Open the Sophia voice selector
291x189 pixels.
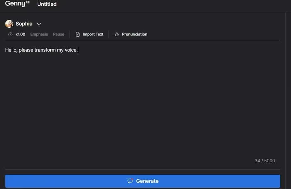click(x=24, y=24)
